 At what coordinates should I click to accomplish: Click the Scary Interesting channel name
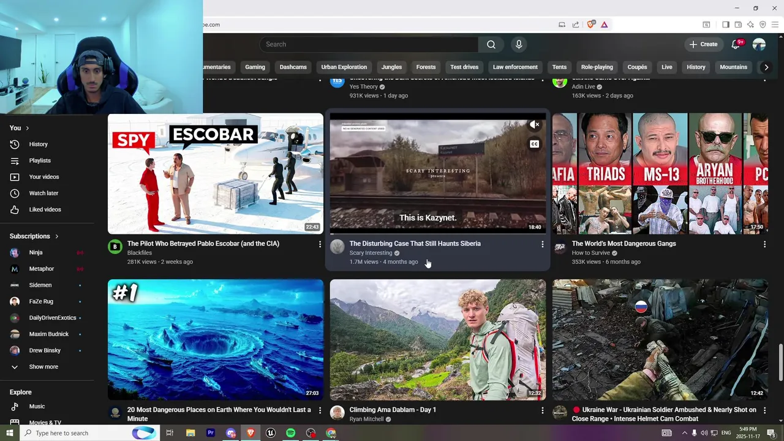point(371,253)
